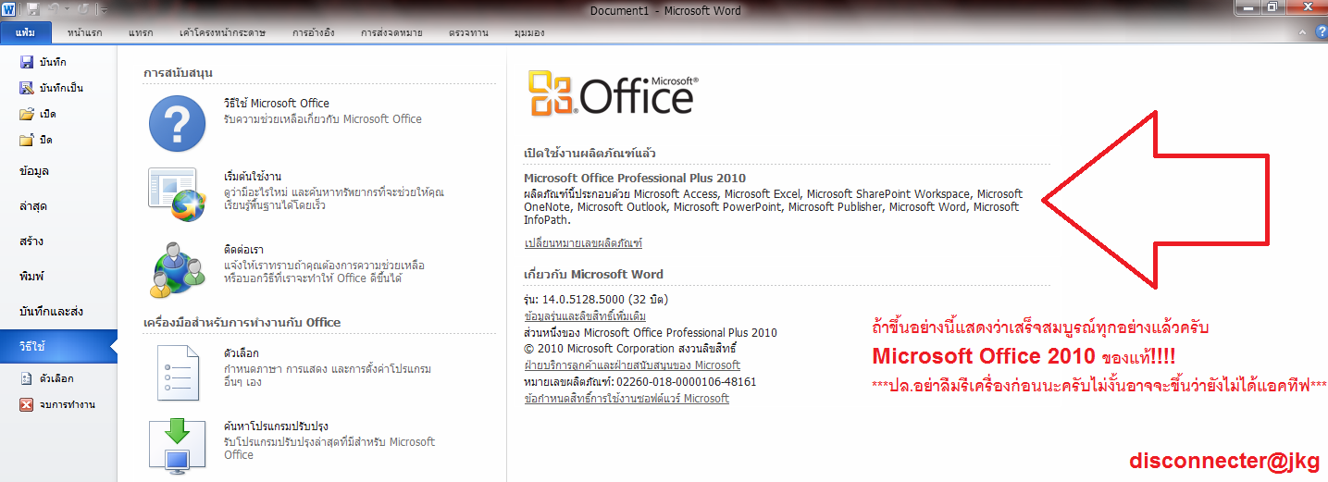The width and height of the screenshot is (1328, 482).
Task: Click the red จบการทำงาน (Exit) icon
Action: click(x=27, y=404)
